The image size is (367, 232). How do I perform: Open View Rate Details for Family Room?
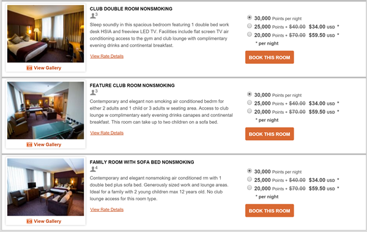point(106,209)
